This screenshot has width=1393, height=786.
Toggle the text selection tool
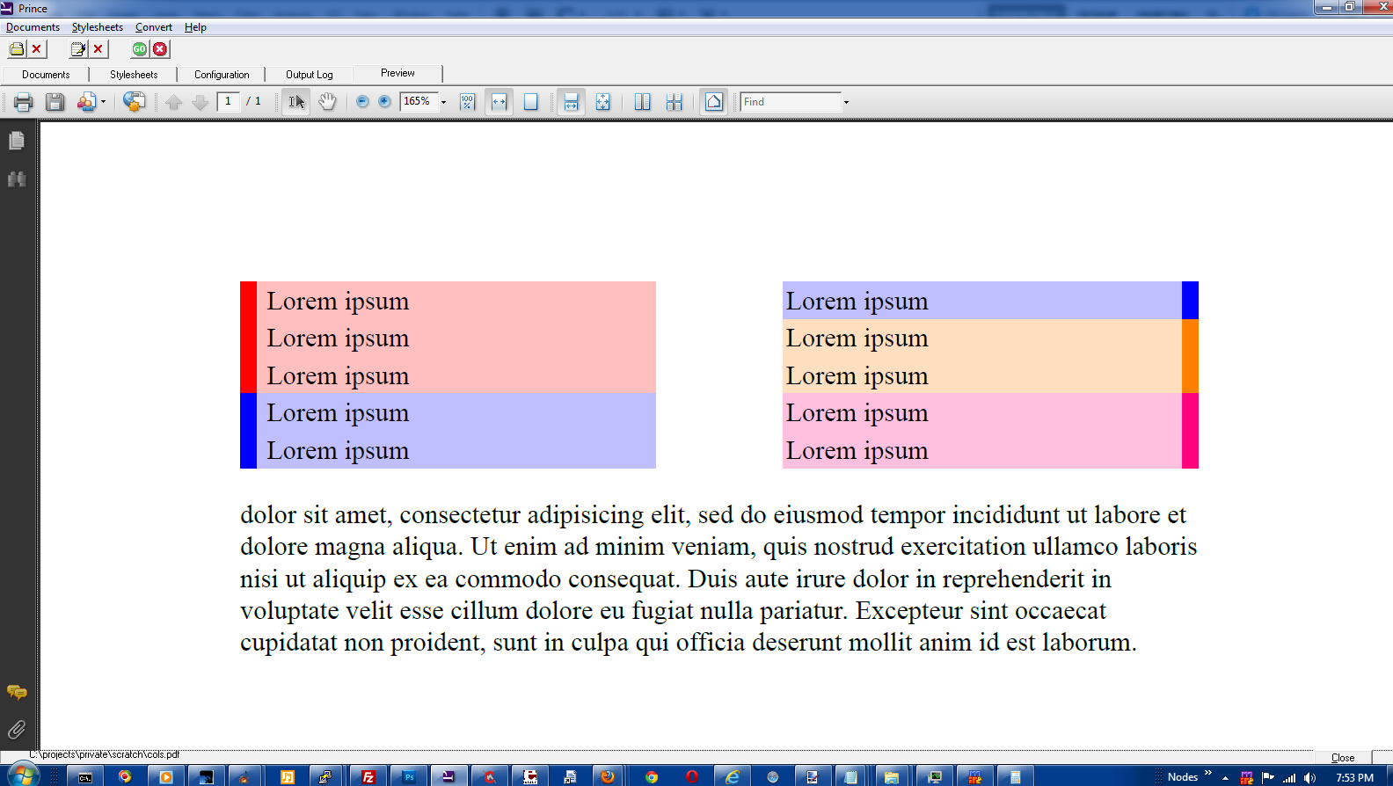pos(295,102)
